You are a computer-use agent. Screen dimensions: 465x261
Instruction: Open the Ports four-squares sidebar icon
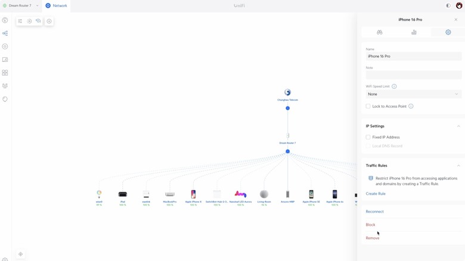pyautogui.click(x=5, y=73)
